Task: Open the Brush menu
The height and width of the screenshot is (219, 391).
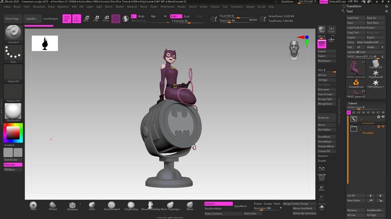Action: (17, 7)
